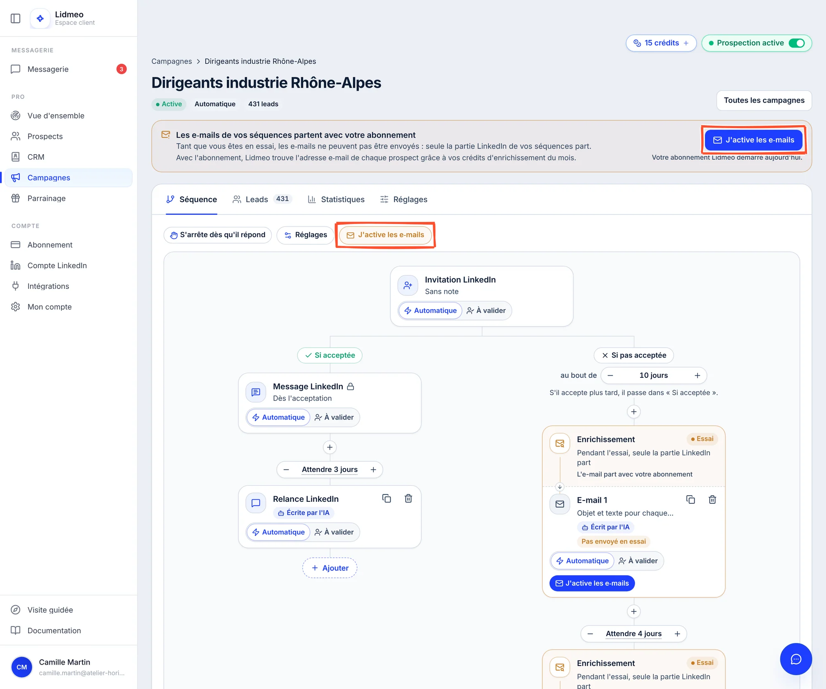Set Relance LinkedIn to À valider
The height and width of the screenshot is (689, 826).
334,532
